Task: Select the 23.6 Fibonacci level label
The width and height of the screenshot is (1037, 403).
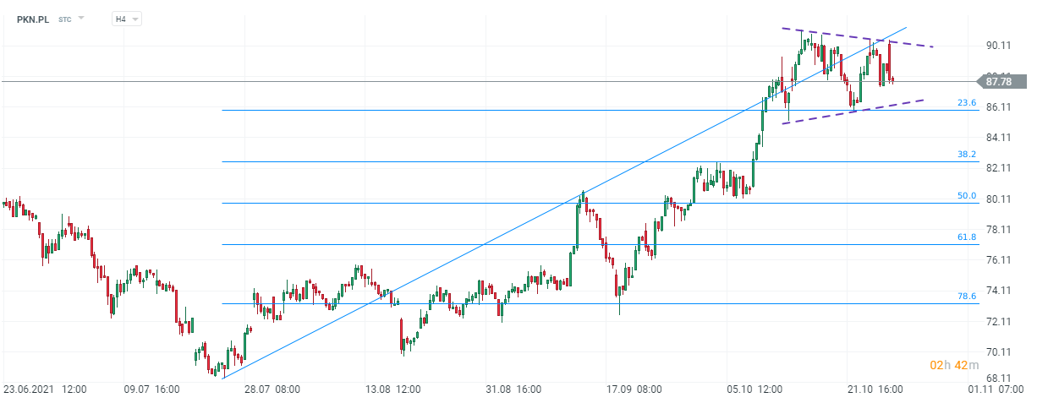Action: 967,103
